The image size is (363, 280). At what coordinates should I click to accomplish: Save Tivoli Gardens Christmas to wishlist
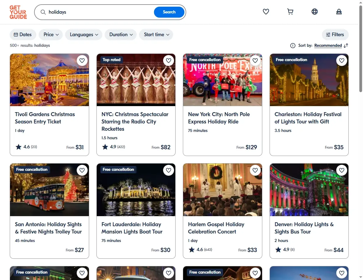point(82,60)
